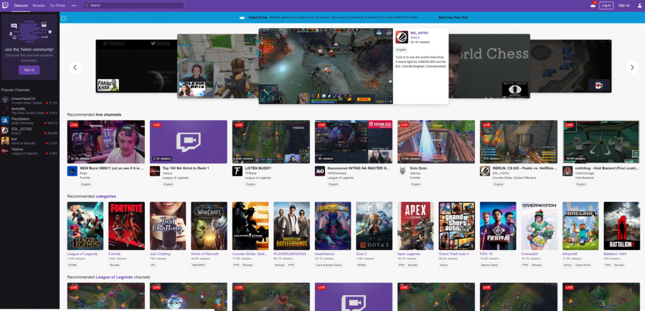Open the Just Chatting category cover
The height and width of the screenshot is (311, 645).
(168, 226)
